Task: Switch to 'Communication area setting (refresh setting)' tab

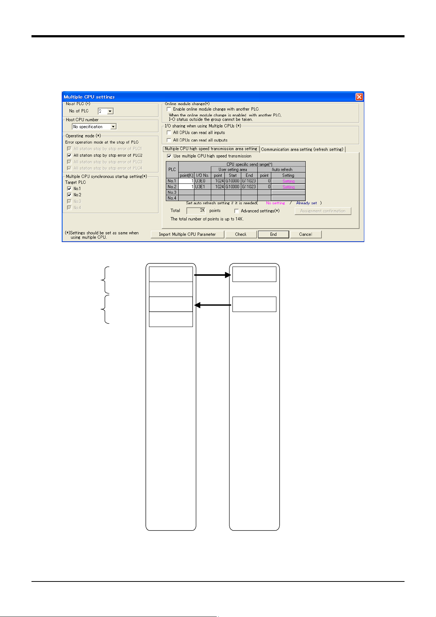Action: [x=302, y=149]
